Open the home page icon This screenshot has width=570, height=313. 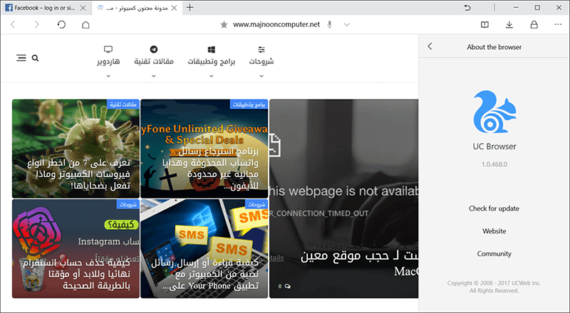coord(85,24)
